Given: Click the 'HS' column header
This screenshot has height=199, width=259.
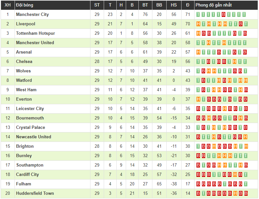Looking at the screenshot, I should (174, 5).
